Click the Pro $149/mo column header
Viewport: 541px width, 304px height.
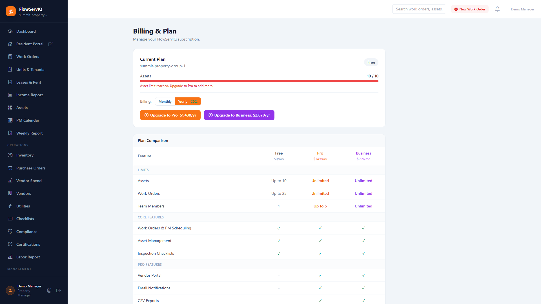[320, 156]
